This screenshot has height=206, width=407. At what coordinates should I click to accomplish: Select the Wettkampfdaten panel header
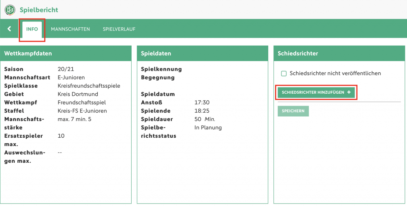(x=66, y=53)
